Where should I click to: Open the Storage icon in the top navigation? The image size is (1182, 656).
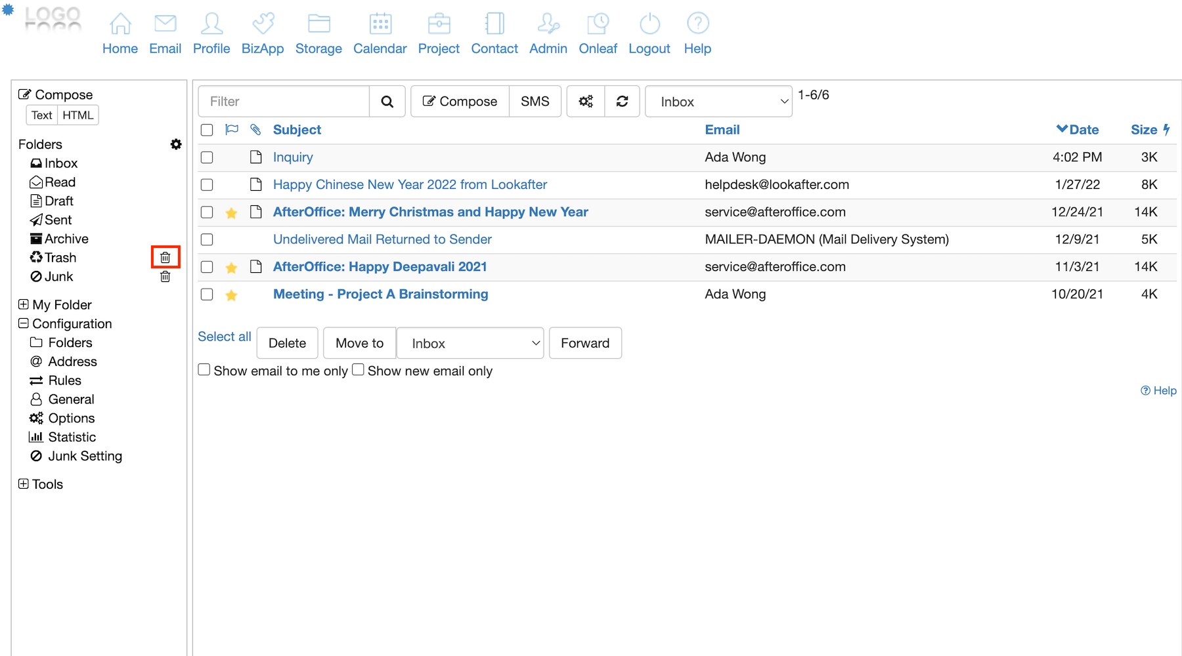(318, 24)
